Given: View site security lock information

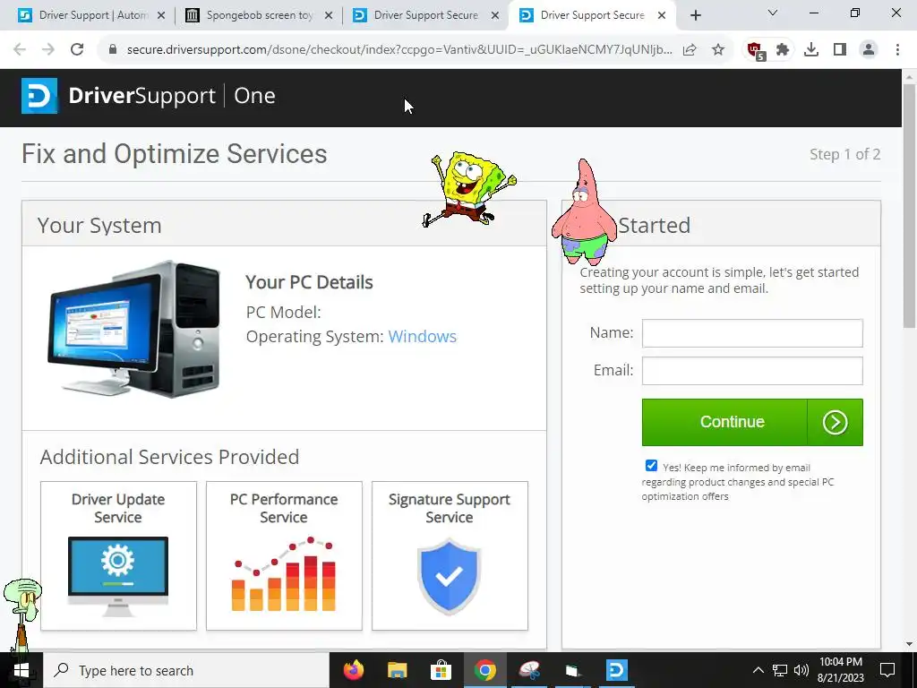Looking at the screenshot, I should click(x=113, y=50).
